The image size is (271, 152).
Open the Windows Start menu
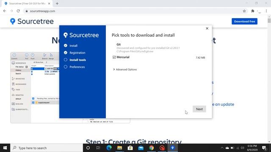point(5,148)
